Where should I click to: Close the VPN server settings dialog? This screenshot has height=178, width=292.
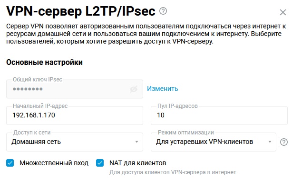point(282,12)
